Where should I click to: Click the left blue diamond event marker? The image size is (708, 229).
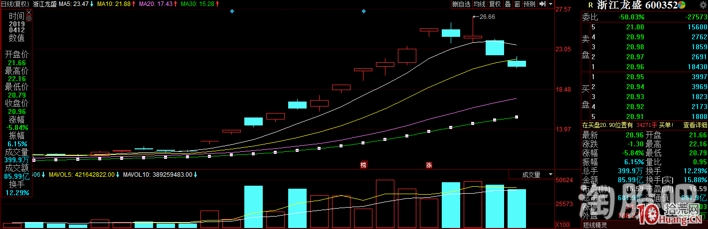(232, 11)
